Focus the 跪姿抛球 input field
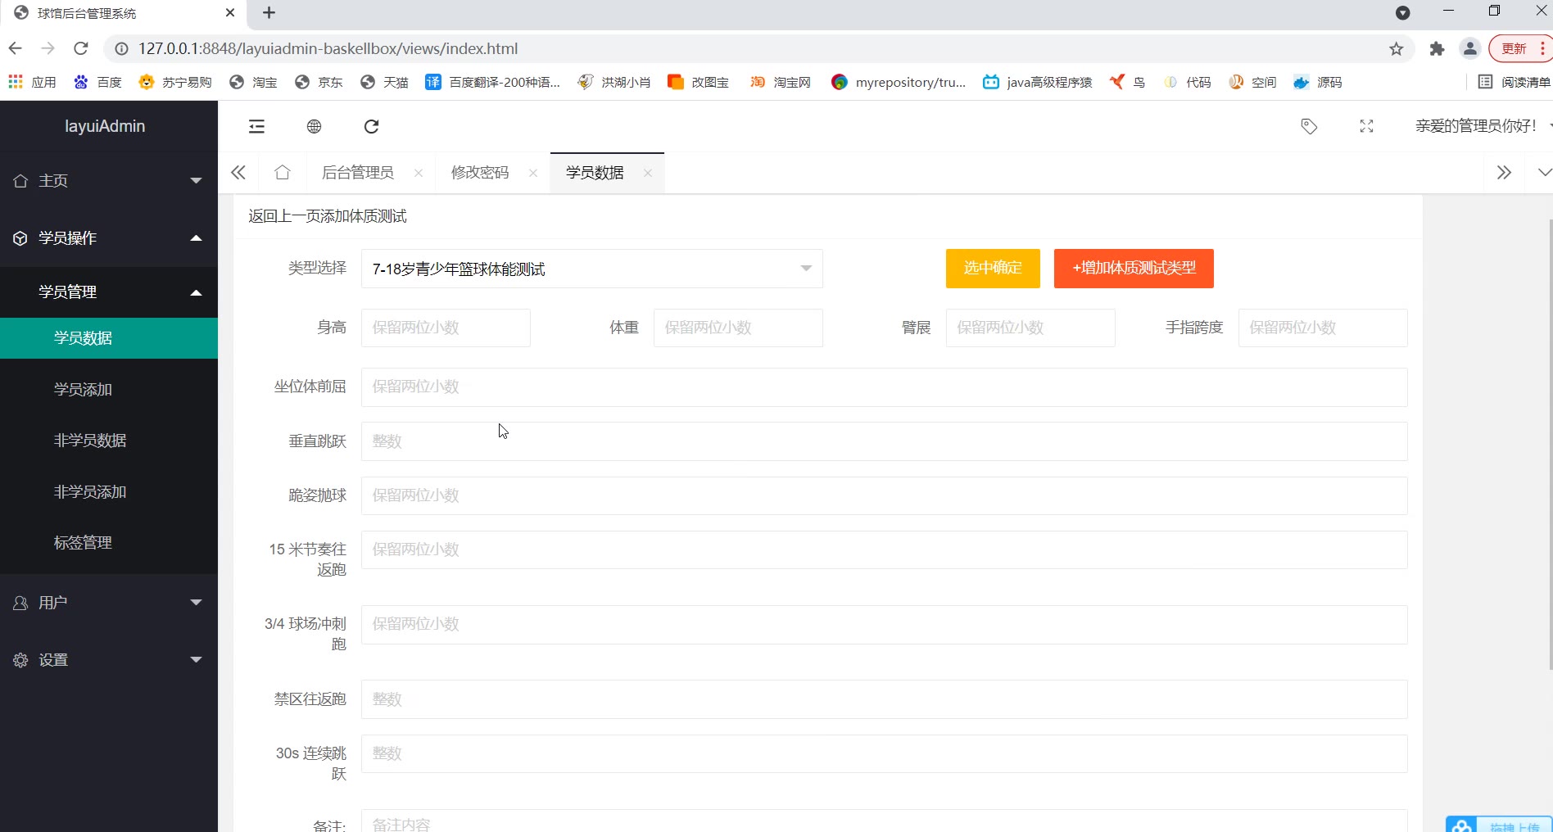The height and width of the screenshot is (832, 1553). [x=885, y=495]
